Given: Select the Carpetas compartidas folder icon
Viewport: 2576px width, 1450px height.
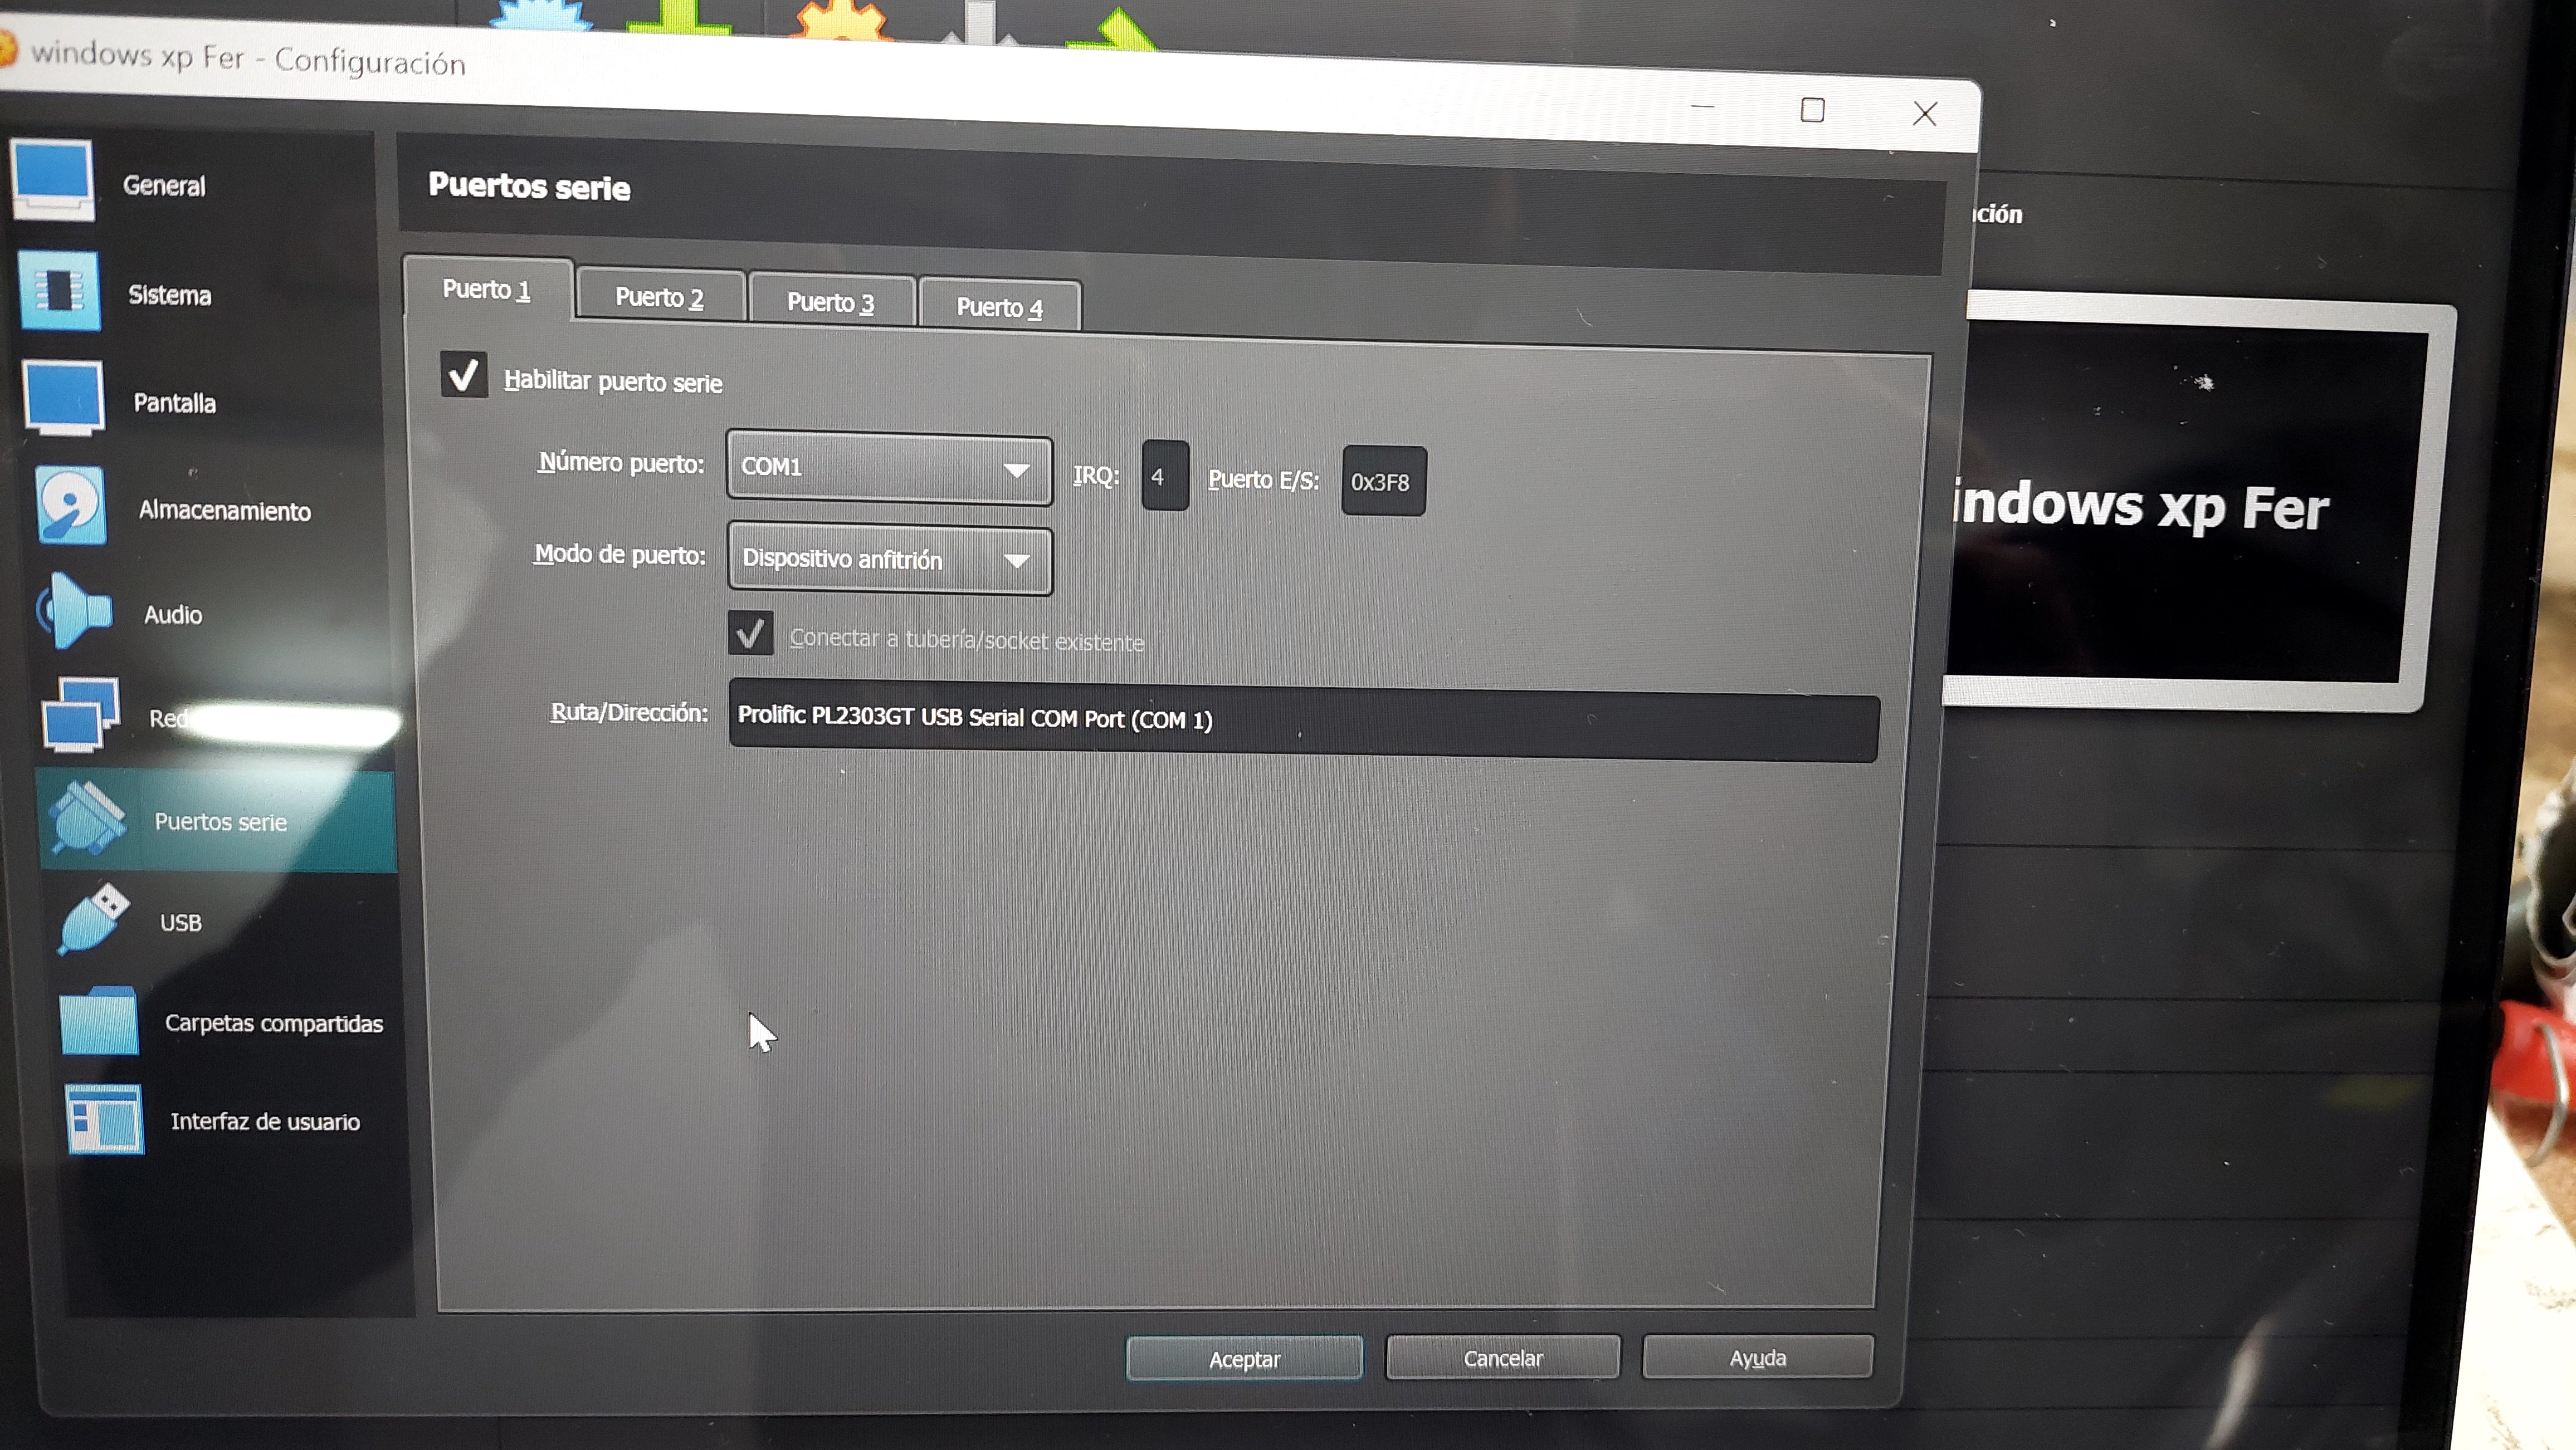Looking at the screenshot, I should (98, 1020).
